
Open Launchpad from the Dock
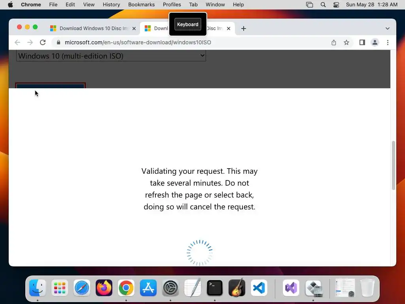tap(60, 288)
